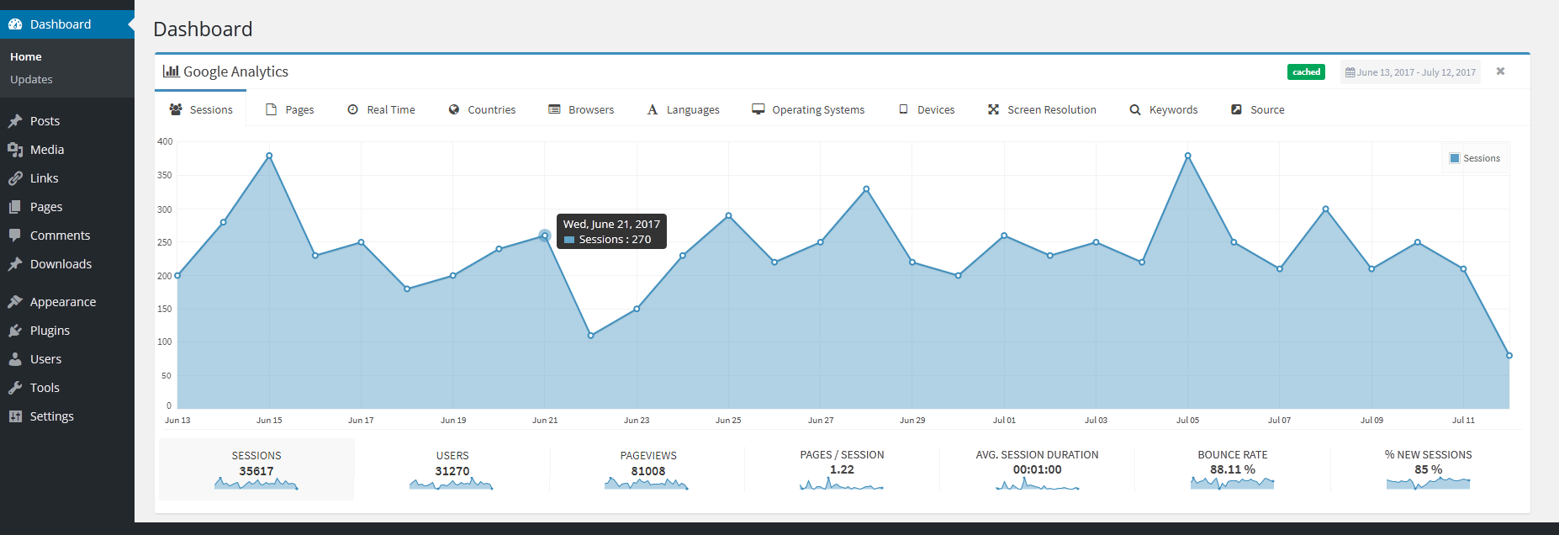Click the highlighted Jun 21 data point
1559x535 pixels.
[x=545, y=236]
